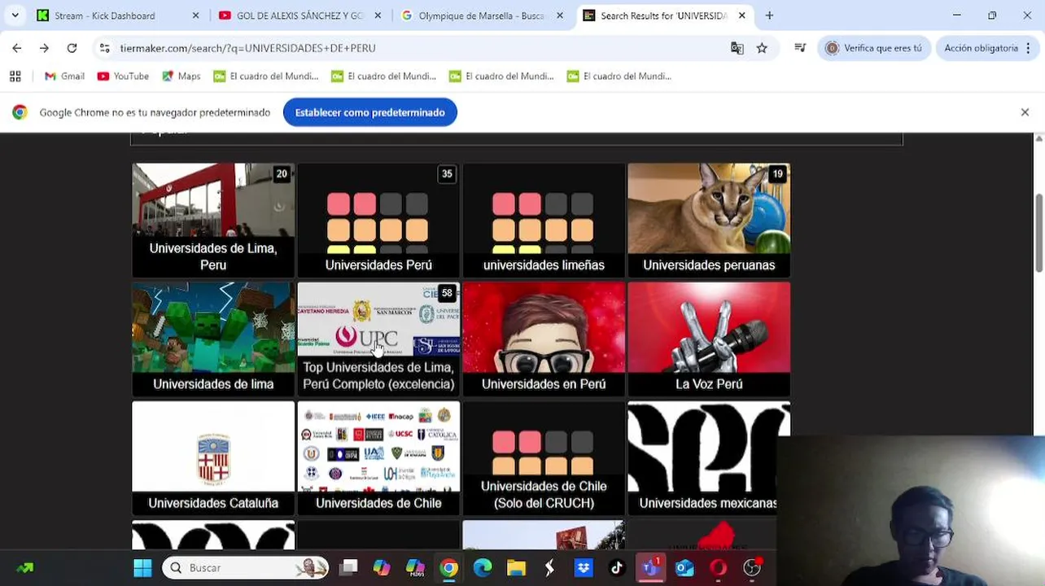Open OBS Studio from taskbar
The image size is (1045, 586).
coord(752,567)
